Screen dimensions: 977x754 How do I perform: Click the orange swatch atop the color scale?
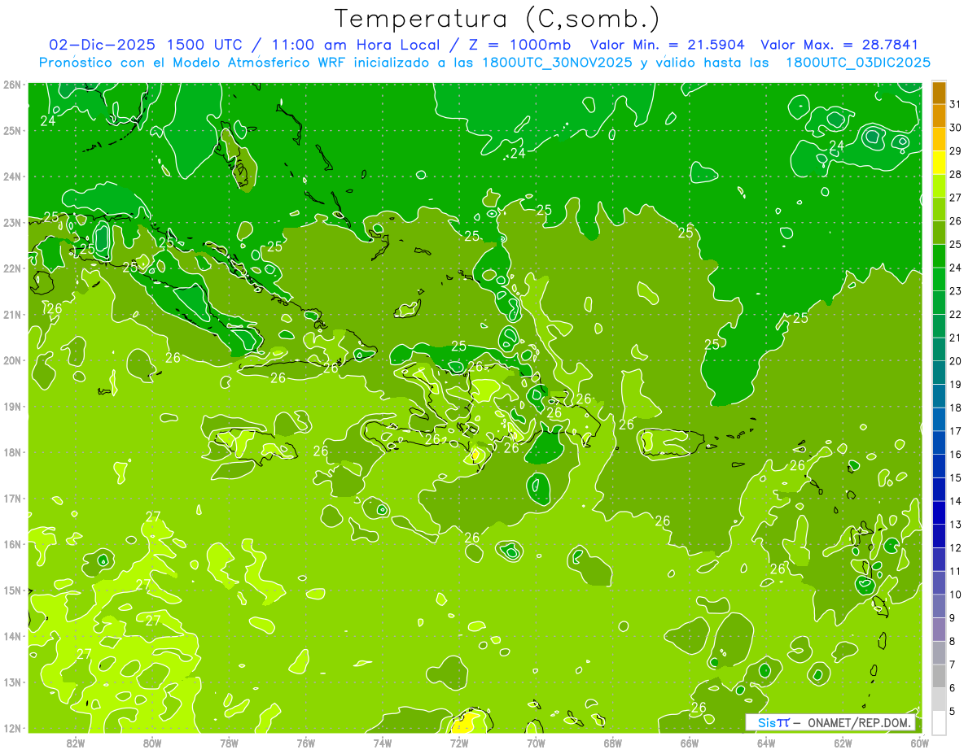tap(939, 93)
